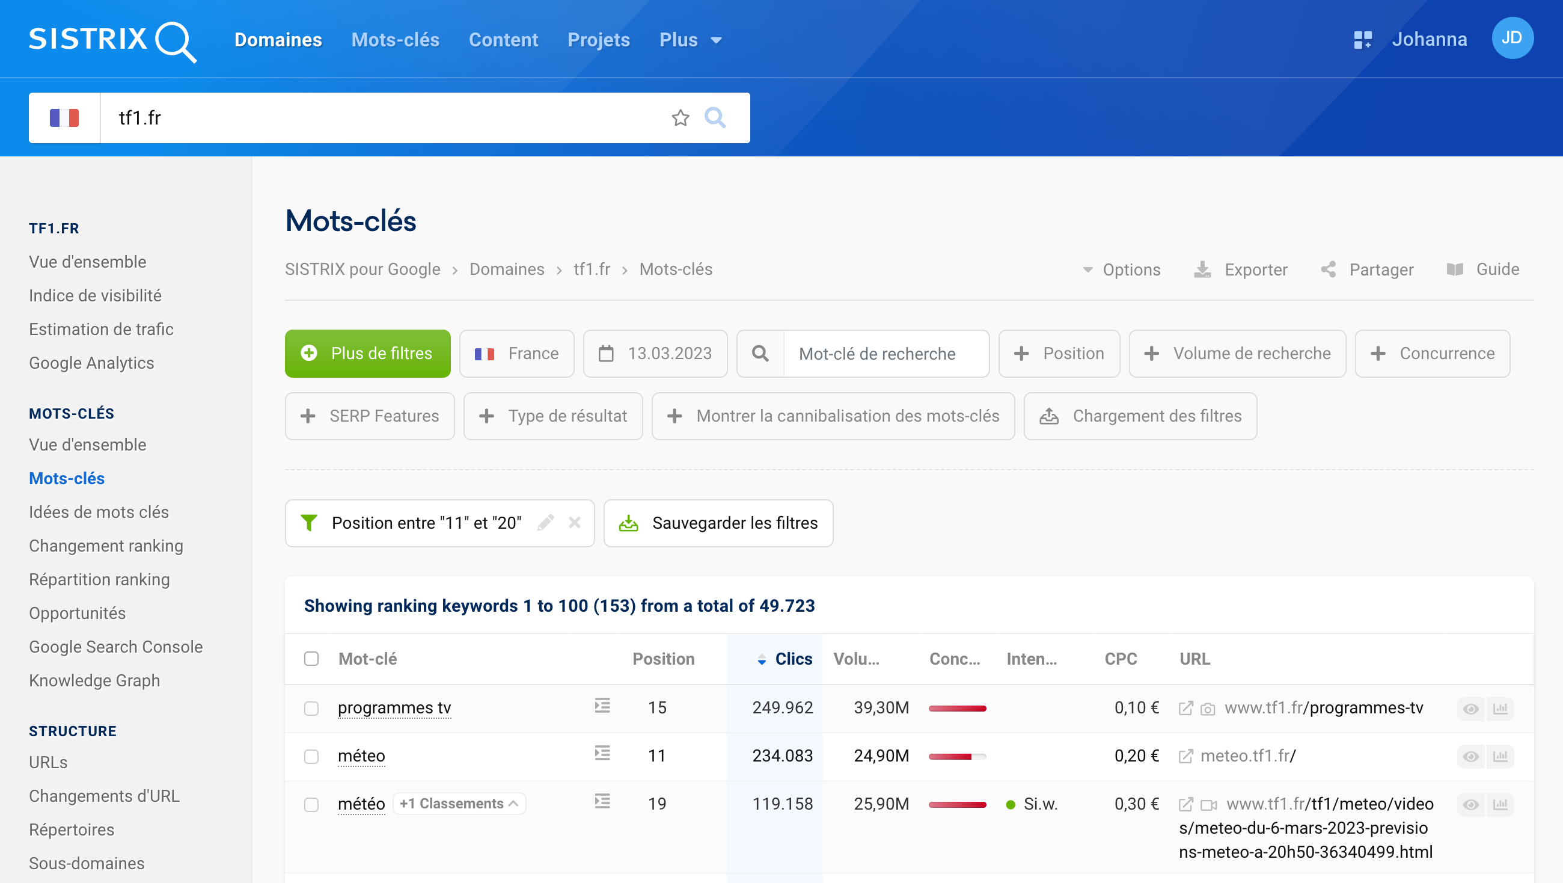
Task: Toggle the eye icon for météo position 19
Action: [1471, 805]
